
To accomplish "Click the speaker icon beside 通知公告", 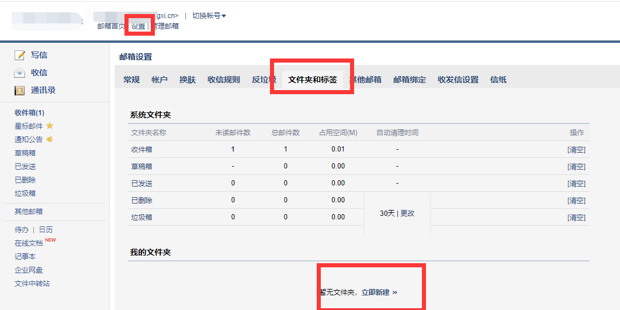I will 50,139.
